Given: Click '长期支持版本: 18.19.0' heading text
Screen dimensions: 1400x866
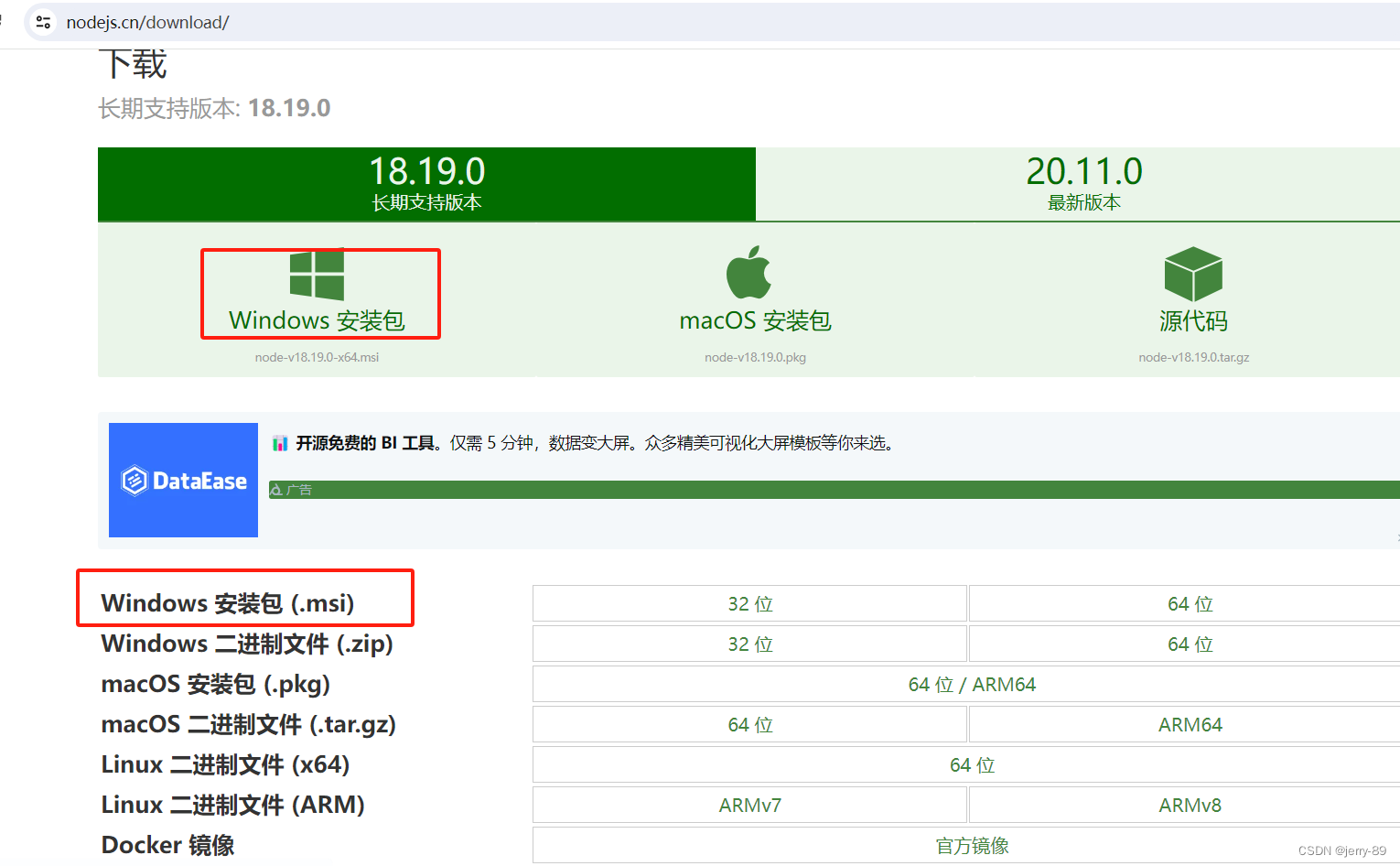Looking at the screenshot, I should coord(214,108).
